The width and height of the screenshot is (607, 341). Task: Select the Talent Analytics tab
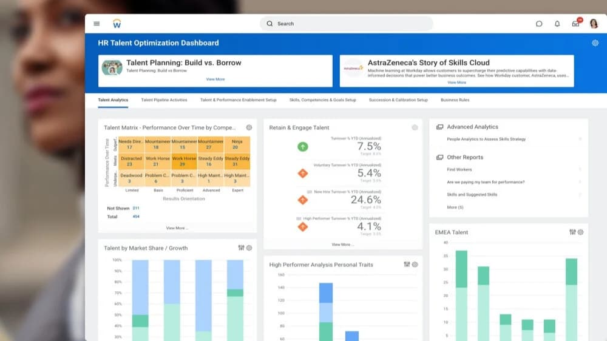click(113, 100)
